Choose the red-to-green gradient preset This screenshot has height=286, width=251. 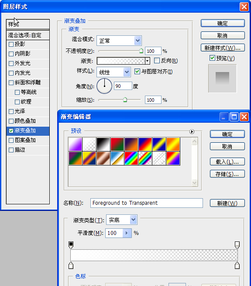(117, 144)
